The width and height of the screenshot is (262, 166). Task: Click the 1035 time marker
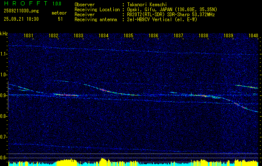tap(128, 35)
